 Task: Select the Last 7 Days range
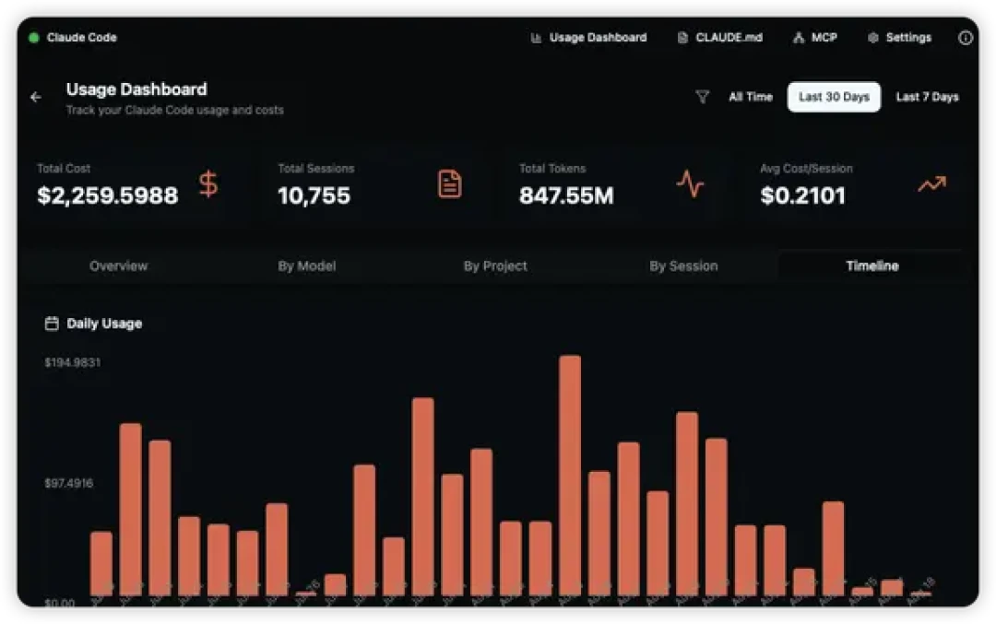tap(927, 97)
